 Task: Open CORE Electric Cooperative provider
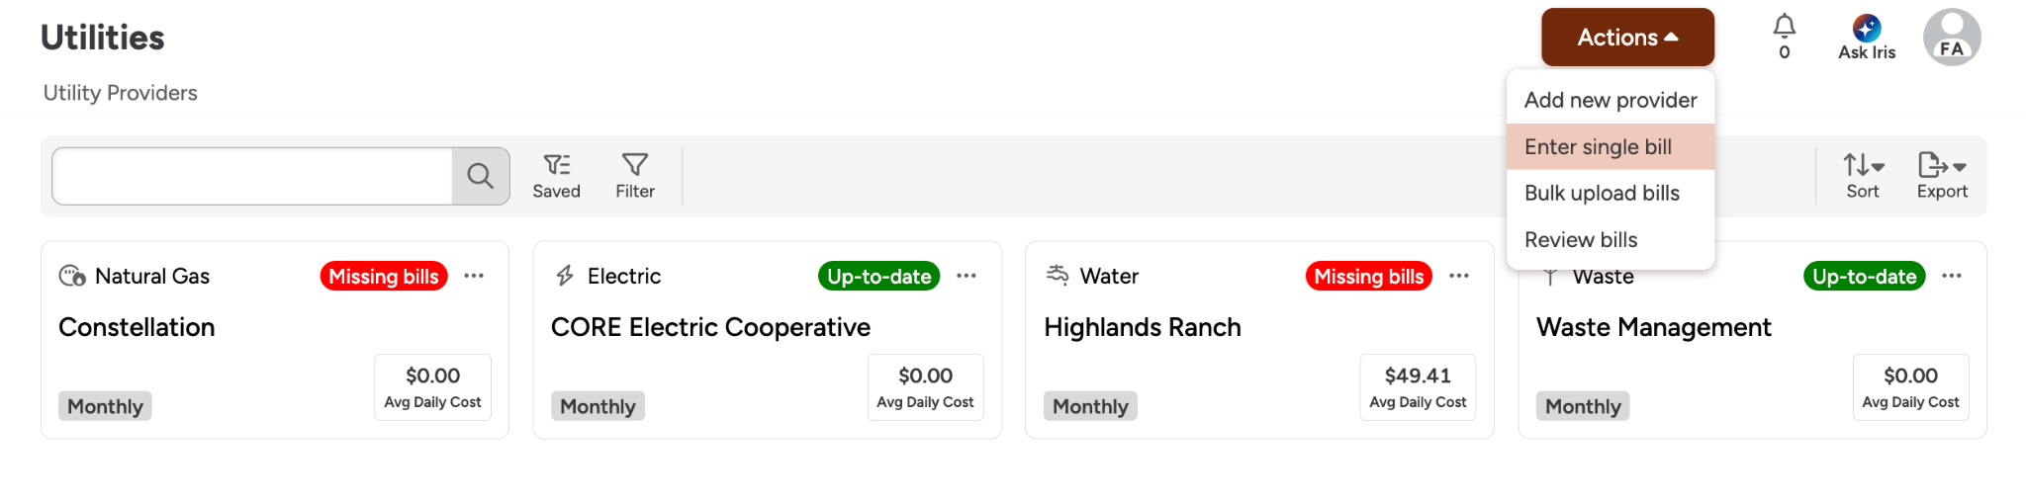(710, 327)
